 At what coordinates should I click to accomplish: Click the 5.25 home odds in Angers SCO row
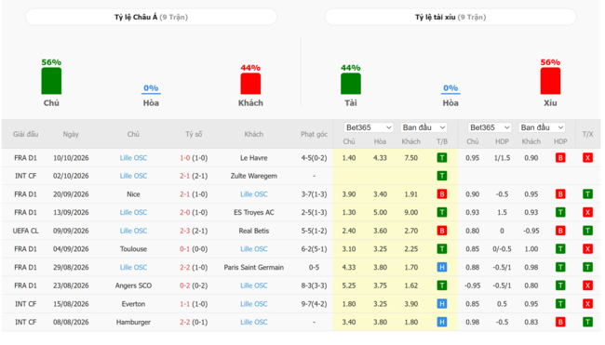pos(349,285)
